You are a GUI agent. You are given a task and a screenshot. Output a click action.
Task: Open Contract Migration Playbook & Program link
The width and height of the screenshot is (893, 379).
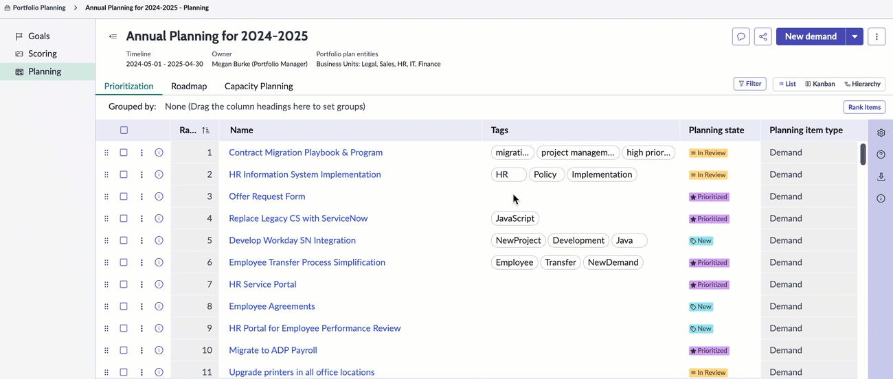click(x=306, y=152)
